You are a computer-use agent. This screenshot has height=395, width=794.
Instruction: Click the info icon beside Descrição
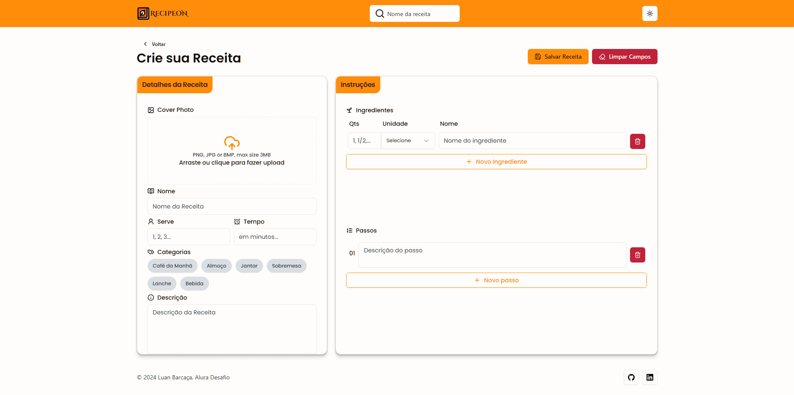[150, 298]
